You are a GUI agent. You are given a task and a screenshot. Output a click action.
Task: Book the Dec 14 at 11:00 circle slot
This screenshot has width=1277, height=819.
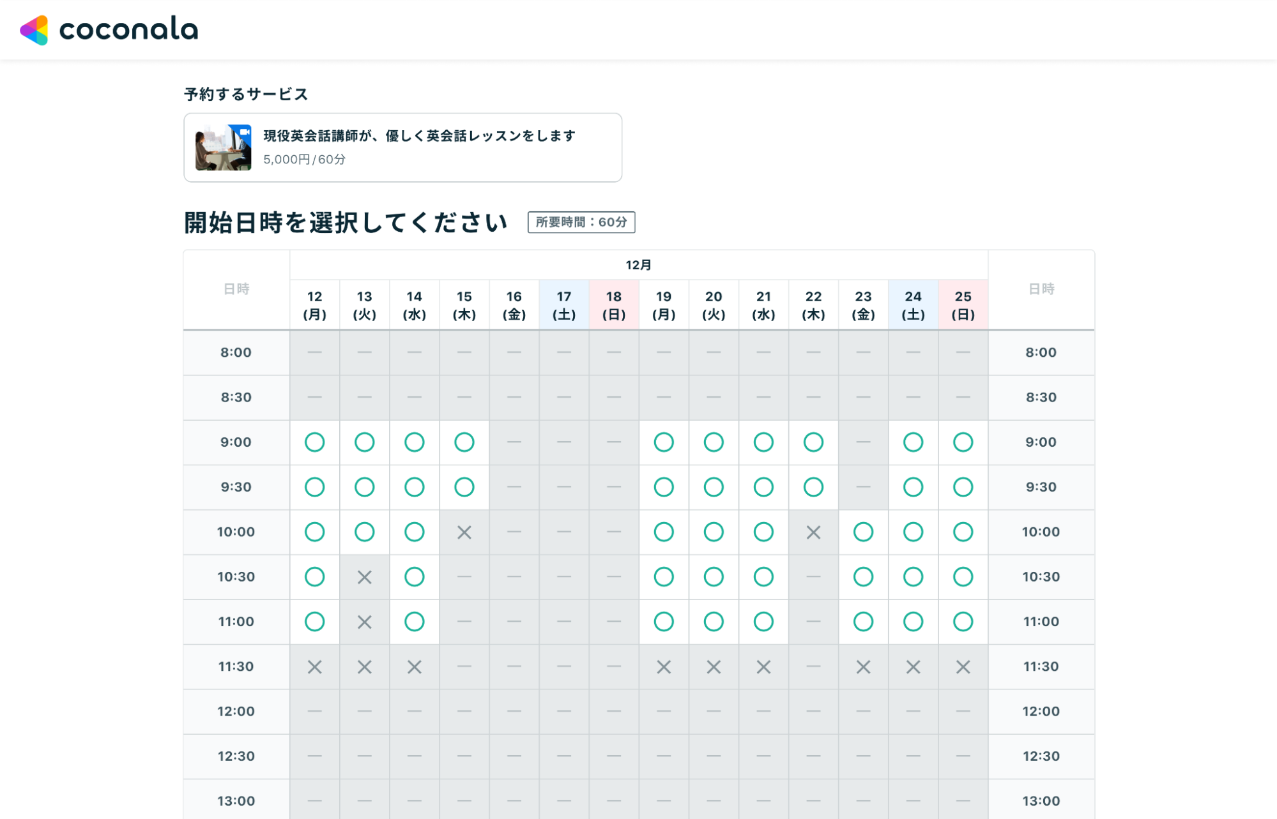click(414, 621)
